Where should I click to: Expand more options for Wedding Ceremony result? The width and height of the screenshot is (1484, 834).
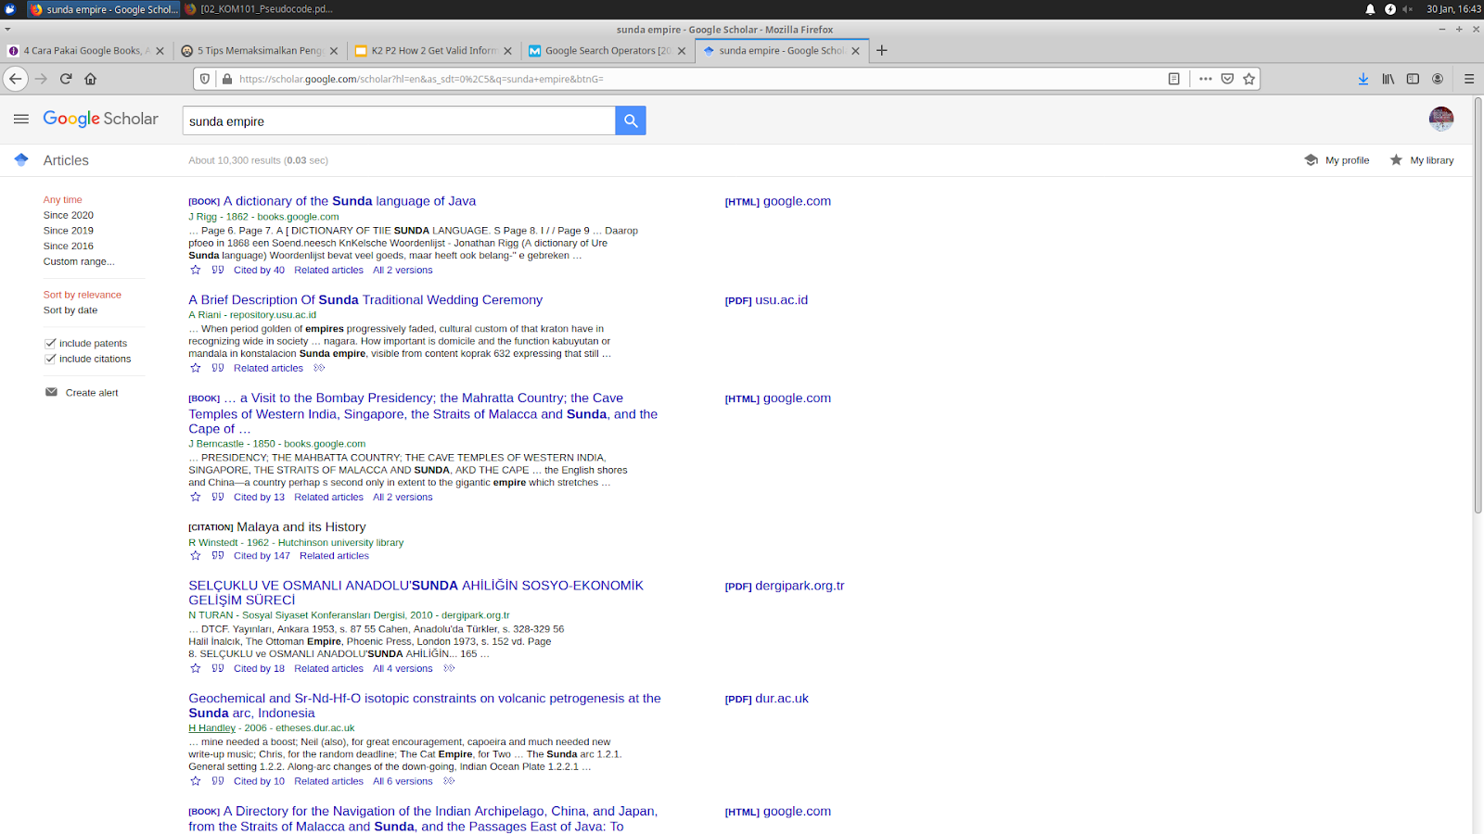319,368
